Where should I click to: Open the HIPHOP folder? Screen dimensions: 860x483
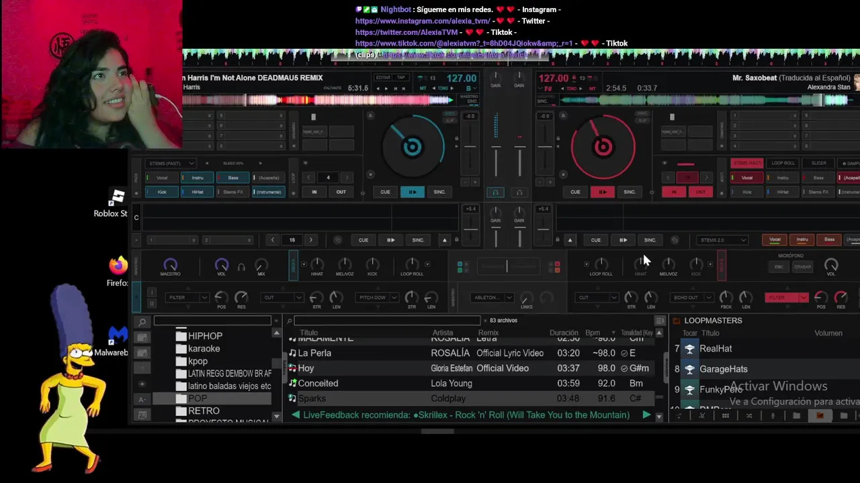205,336
